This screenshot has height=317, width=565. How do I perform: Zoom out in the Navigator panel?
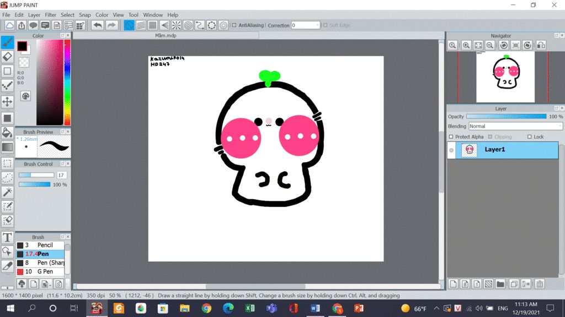(490, 45)
